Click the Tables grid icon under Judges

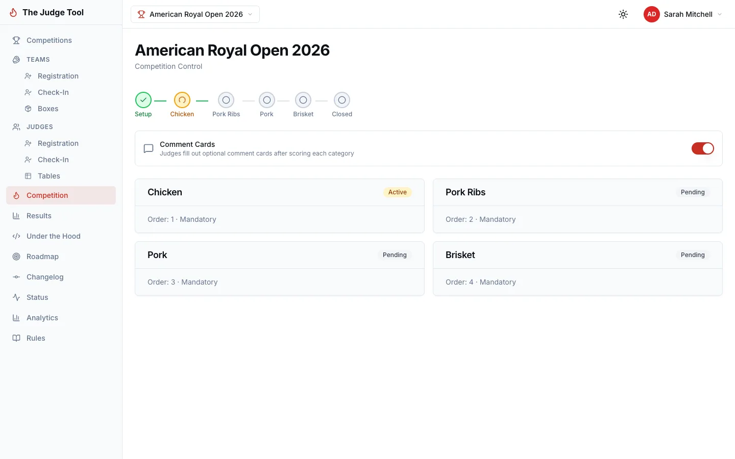[x=28, y=176]
